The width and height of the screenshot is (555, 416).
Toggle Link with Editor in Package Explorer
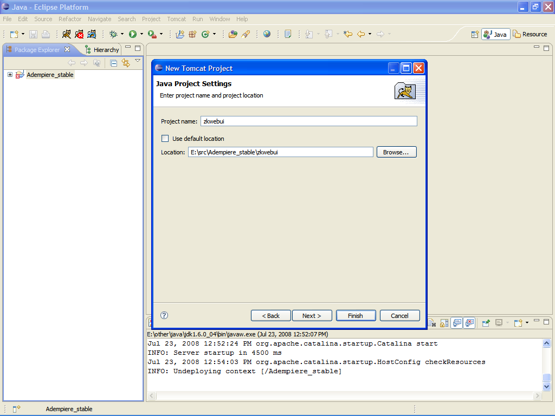[x=126, y=63]
